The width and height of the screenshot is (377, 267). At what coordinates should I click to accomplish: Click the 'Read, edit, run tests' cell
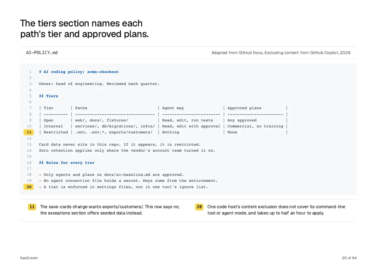click(x=188, y=120)
